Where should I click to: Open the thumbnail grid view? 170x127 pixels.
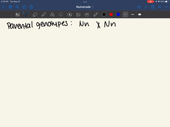click(x=10, y=7)
